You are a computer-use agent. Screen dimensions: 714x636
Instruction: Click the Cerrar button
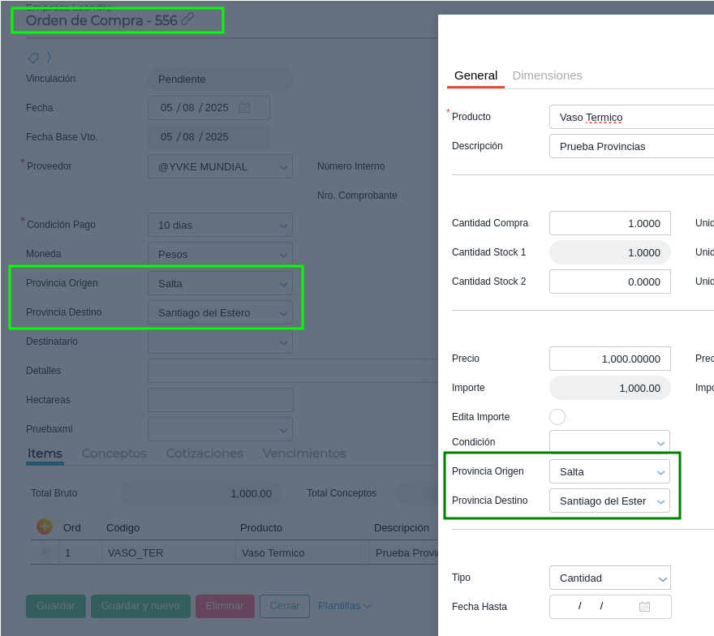tap(285, 606)
